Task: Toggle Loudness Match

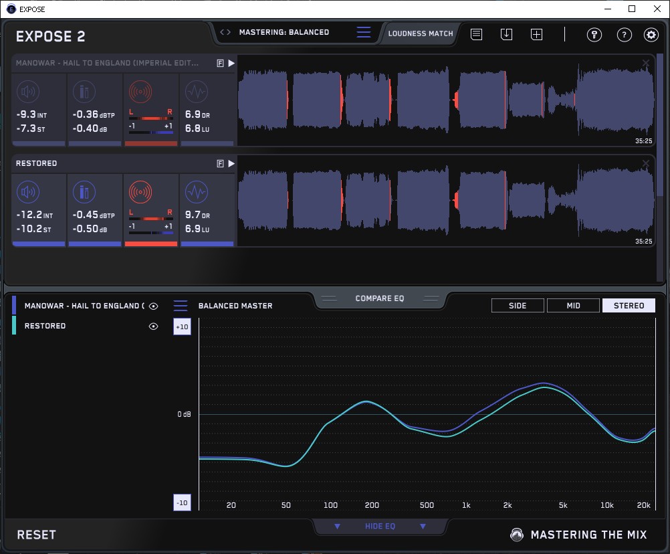Action: (421, 33)
